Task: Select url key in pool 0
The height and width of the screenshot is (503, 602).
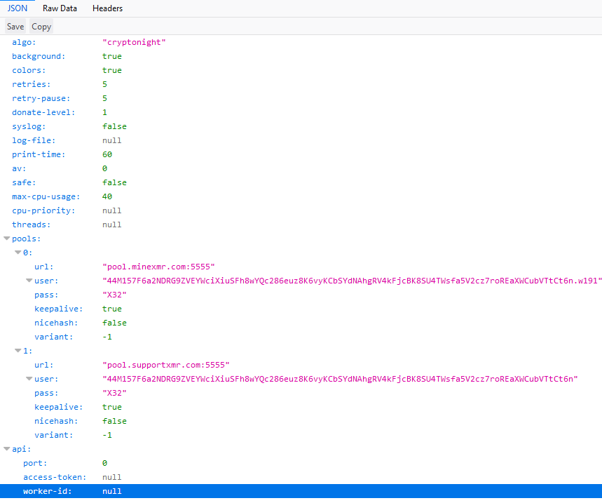Action: coord(43,267)
